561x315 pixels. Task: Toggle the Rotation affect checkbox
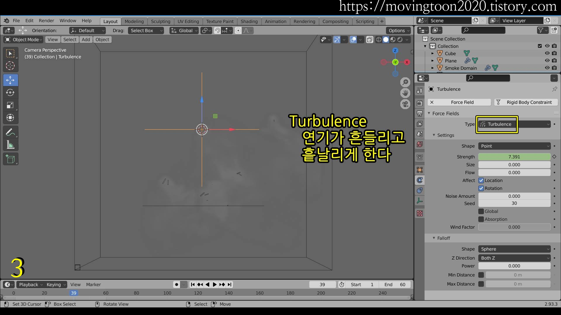(481, 188)
